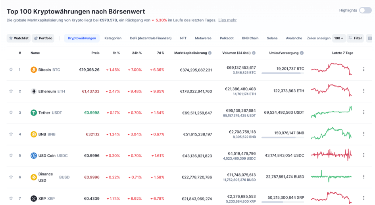Select the Kryptowährungen tab
This screenshot has height=205, width=375.
(82, 38)
